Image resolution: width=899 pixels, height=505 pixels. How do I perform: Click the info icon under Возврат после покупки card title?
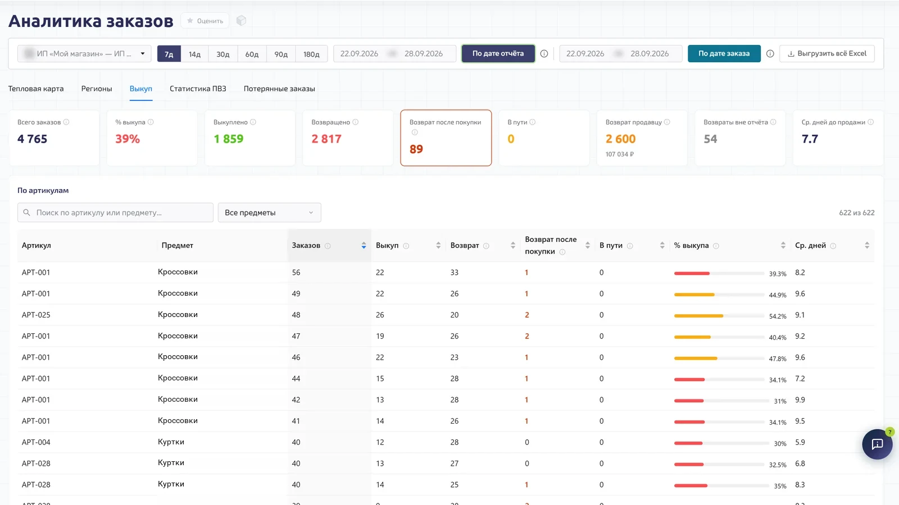[415, 132]
